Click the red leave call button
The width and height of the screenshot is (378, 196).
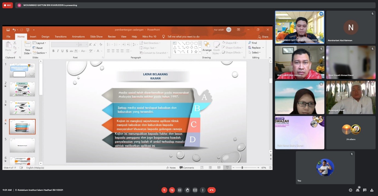click(211, 190)
